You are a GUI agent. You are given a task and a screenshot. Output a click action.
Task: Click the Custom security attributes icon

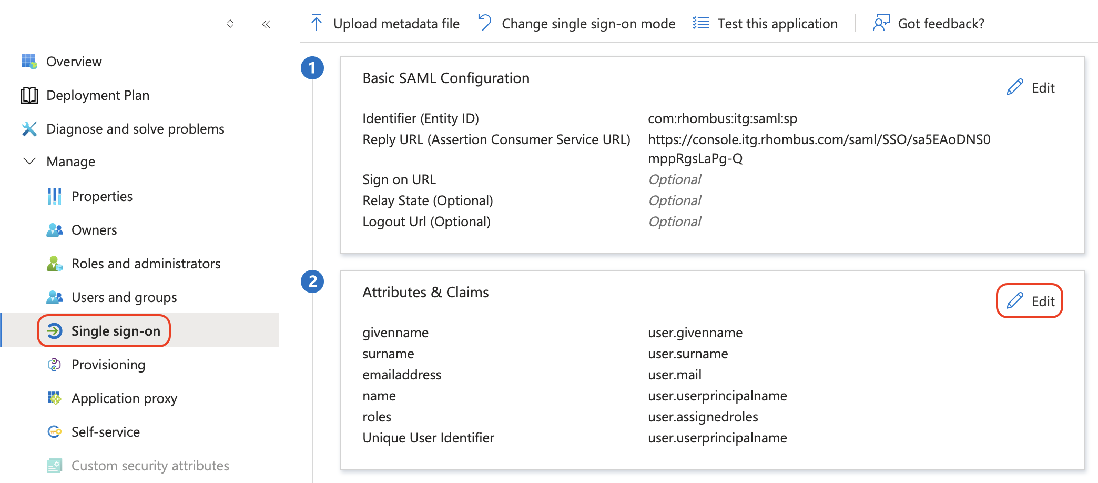click(x=54, y=466)
